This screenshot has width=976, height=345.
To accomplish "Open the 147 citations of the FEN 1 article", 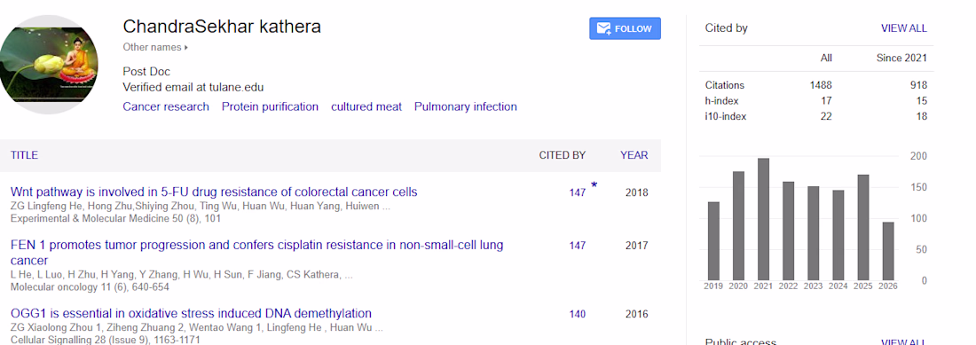I will (x=577, y=246).
